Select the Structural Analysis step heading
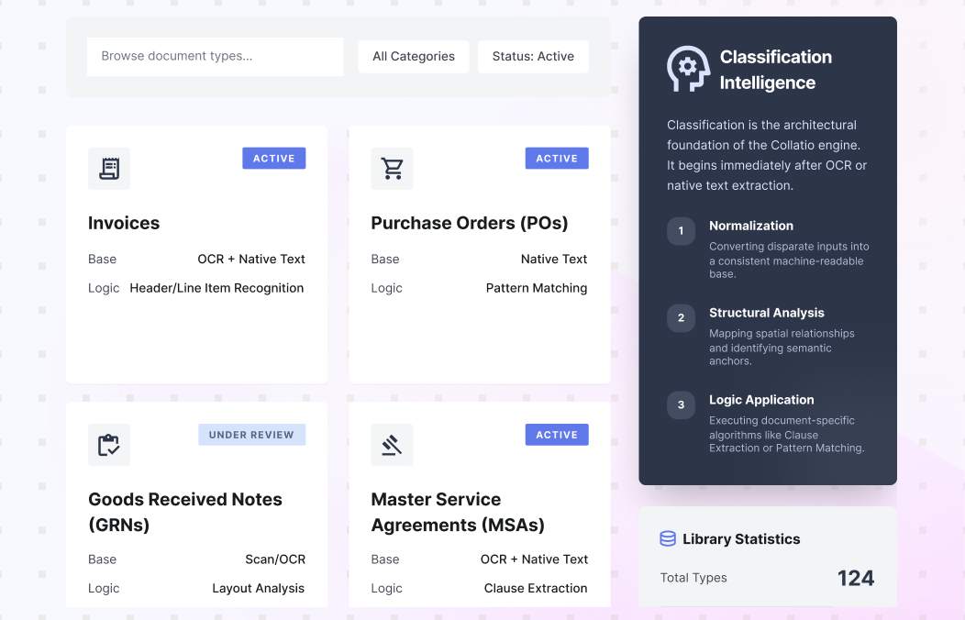Screen dimensions: 965x620 click(x=766, y=313)
